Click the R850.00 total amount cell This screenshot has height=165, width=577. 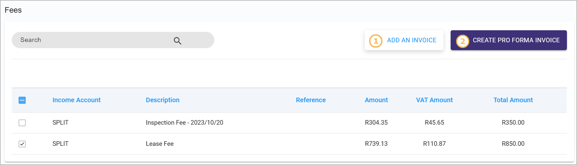pyautogui.click(x=513, y=144)
